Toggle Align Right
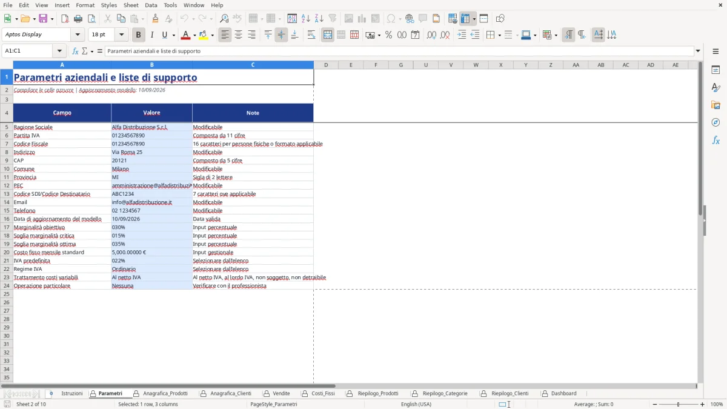This screenshot has width=727, height=409. tap(252, 35)
